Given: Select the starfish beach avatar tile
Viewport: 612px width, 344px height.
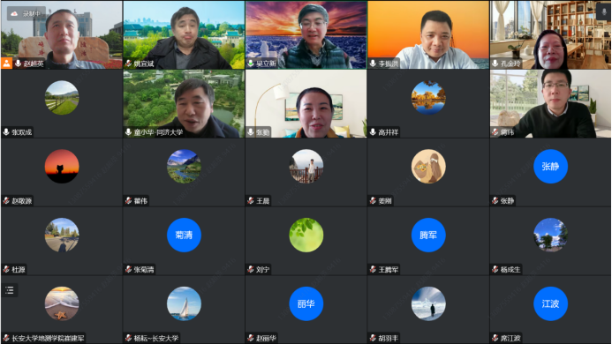Looking at the screenshot, I should click(62, 303).
